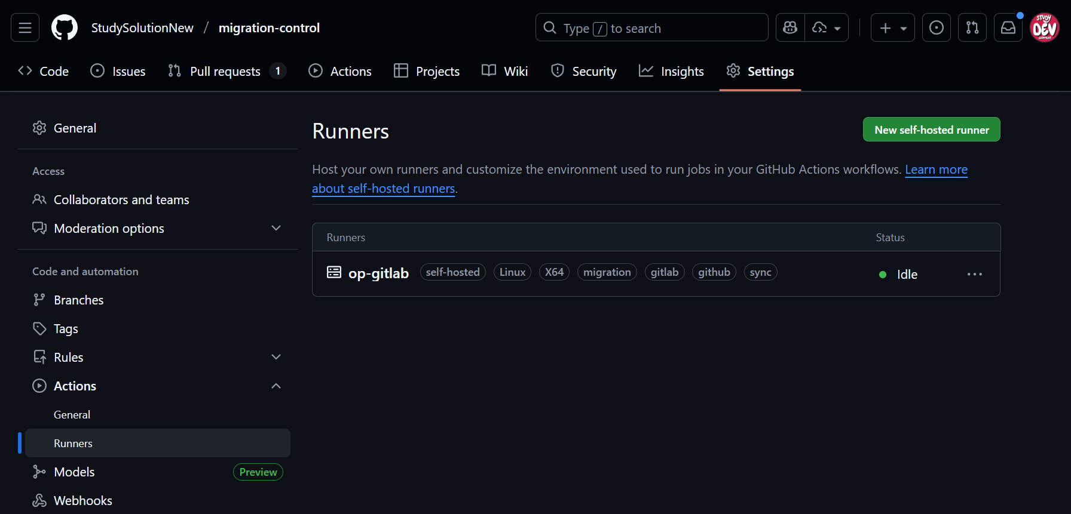Click New self-hosted runner button
Screen dimensions: 1071x514
click(931, 130)
